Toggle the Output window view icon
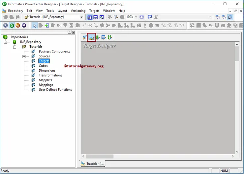The height and width of the screenshot is (174, 244). tap(95, 17)
